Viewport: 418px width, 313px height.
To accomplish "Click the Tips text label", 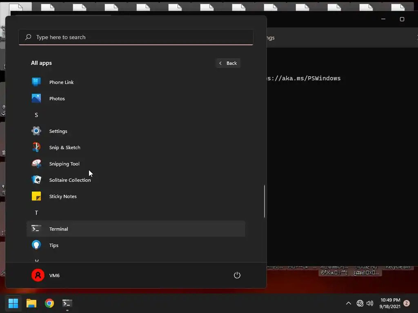I will coord(53,245).
